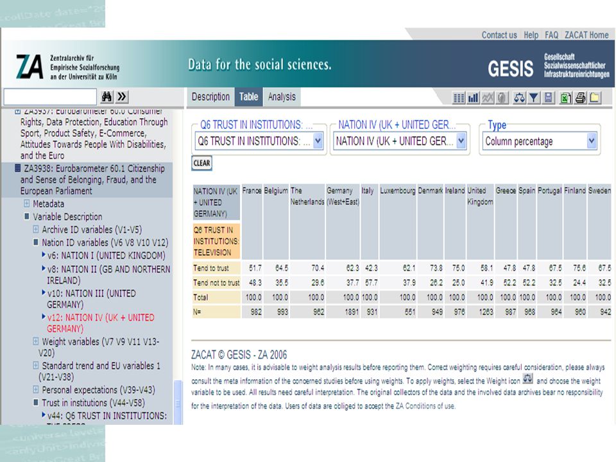The height and width of the screenshot is (462, 616).
Task: Select v8: NATION II (GB AND NORTHERN IRELAND)
Action: (108, 275)
